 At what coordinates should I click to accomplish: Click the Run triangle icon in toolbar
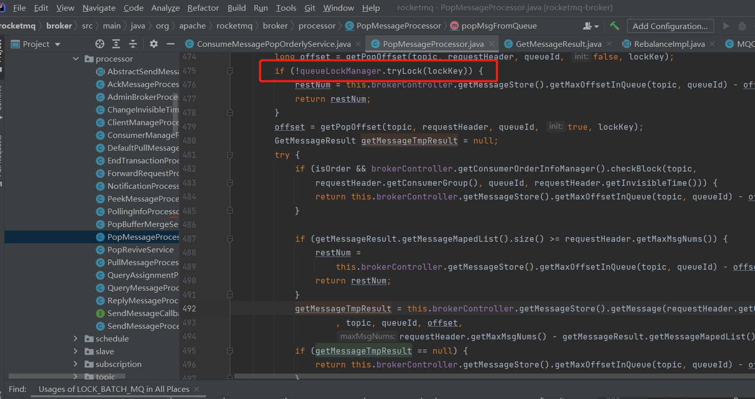click(726, 26)
